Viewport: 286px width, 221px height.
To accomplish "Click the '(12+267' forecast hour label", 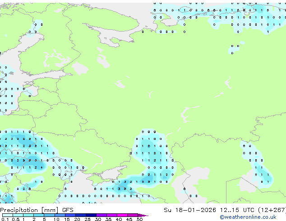I will coord(272,210).
